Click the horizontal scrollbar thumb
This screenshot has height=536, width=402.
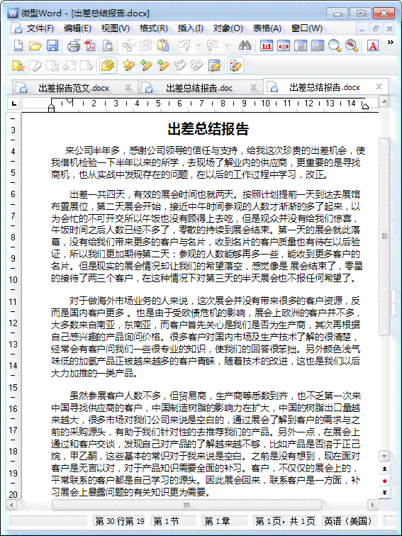coord(186,505)
